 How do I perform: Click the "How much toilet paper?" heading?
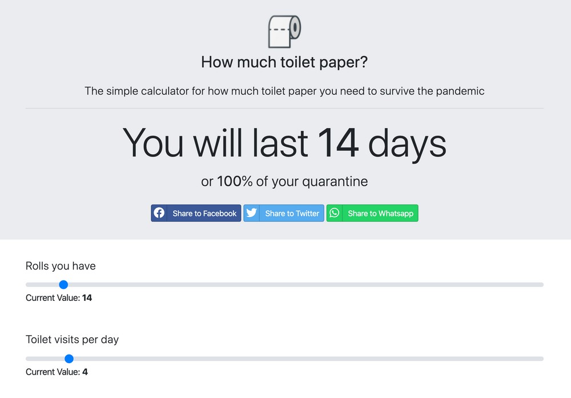(x=284, y=62)
